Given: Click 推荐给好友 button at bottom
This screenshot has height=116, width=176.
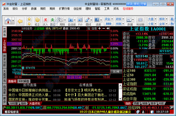Looking at the screenshot, I should 11,112.
